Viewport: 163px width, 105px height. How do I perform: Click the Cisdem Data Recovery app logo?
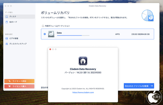click(x=83, y=61)
